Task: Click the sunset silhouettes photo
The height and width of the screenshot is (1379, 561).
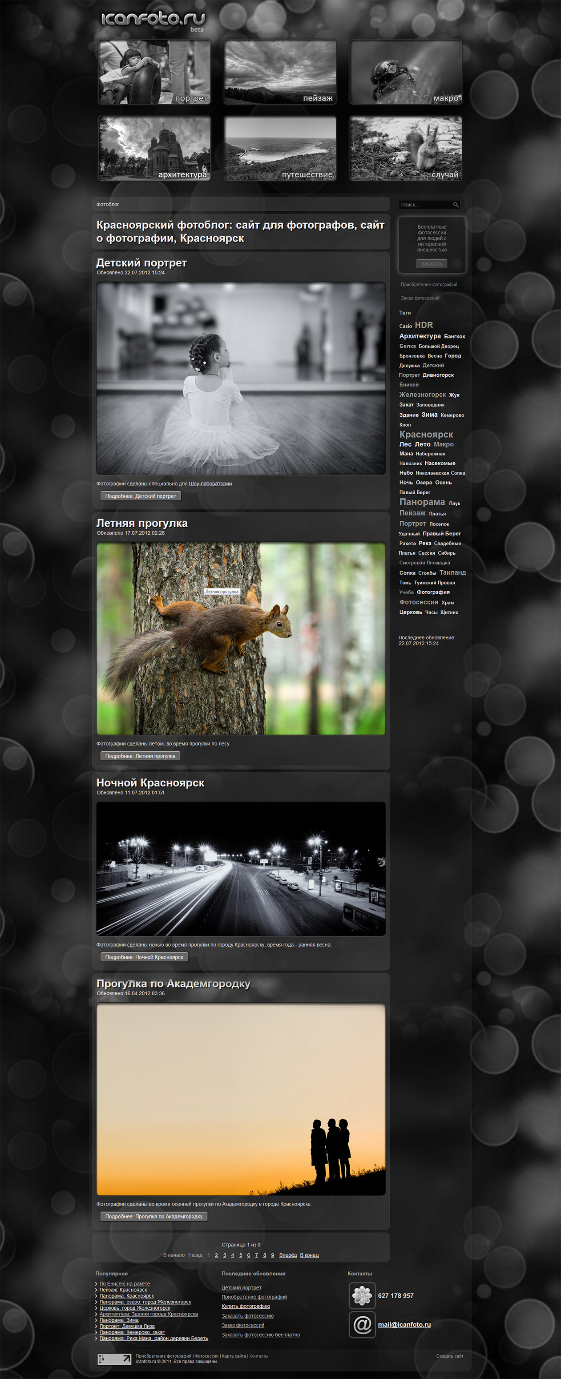Action: (x=241, y=1099)
